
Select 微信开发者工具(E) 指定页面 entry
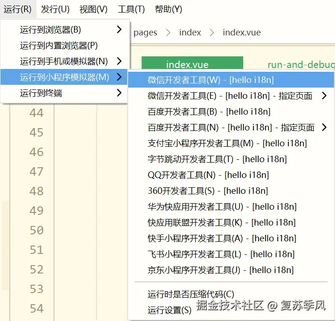pyautogui.click(x=231, y=96)
